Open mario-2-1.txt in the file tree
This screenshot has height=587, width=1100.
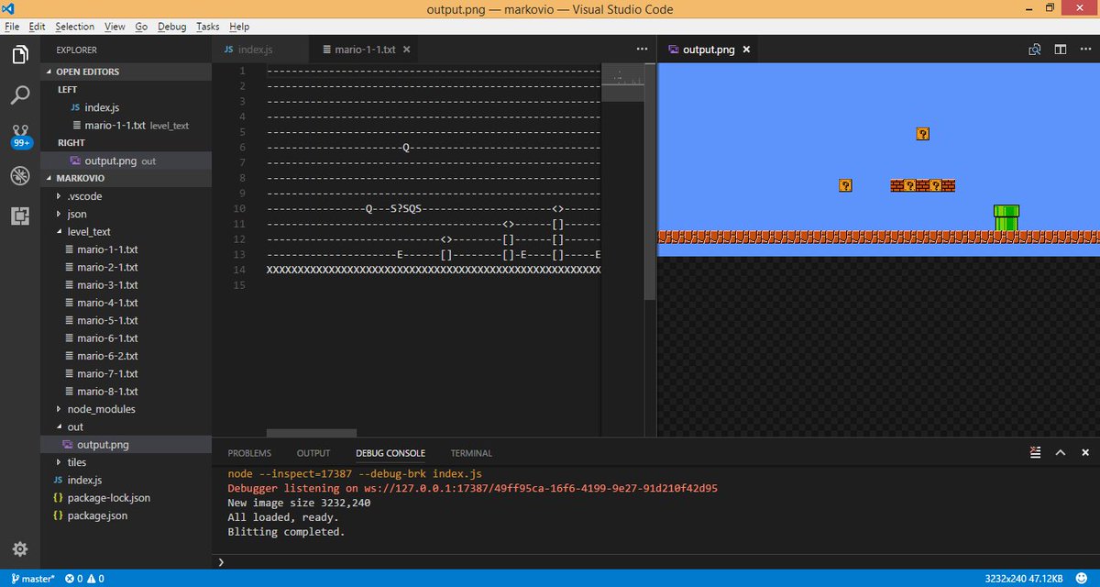click(126, 267)
